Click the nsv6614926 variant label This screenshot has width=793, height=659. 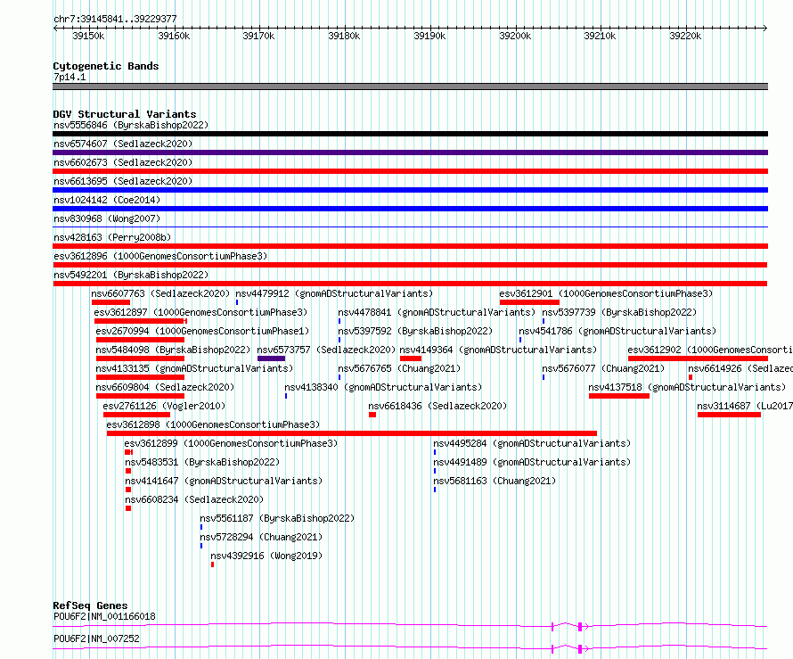tap(740, 368)
